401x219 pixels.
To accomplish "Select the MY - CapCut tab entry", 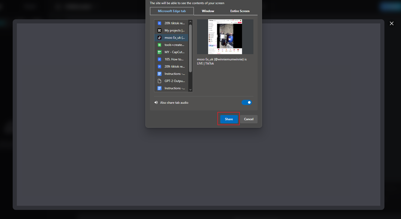I will pos(171,52).
